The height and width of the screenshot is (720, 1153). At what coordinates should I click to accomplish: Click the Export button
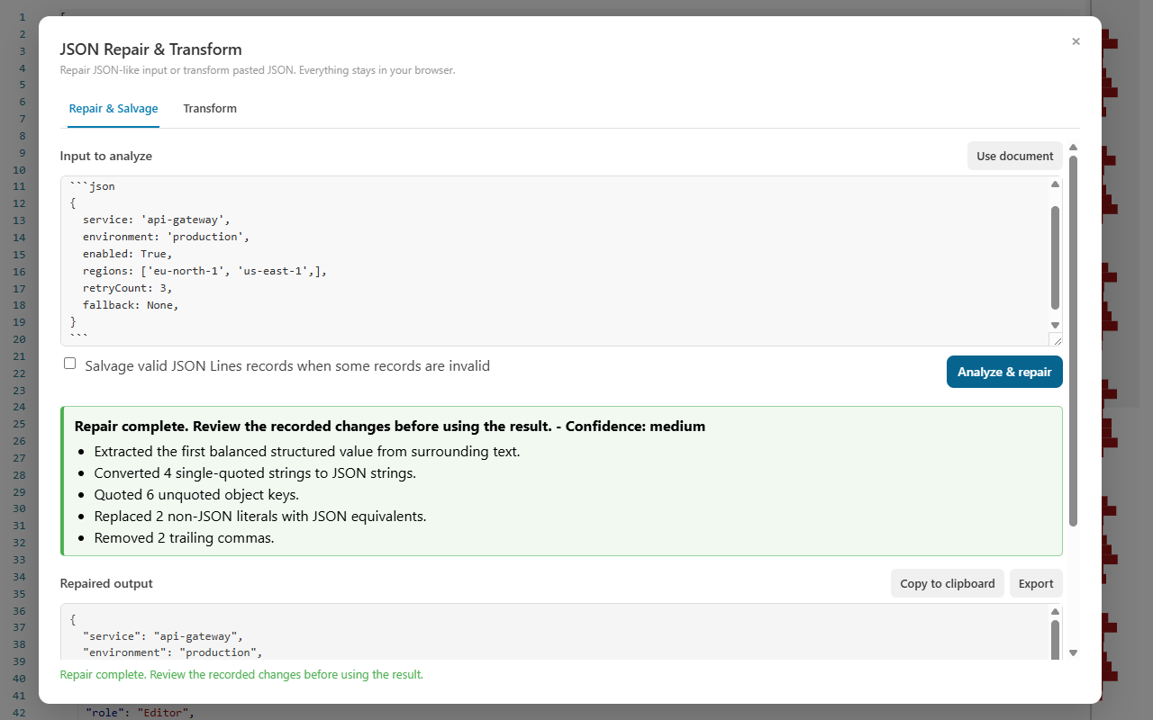pos(1036,583)
